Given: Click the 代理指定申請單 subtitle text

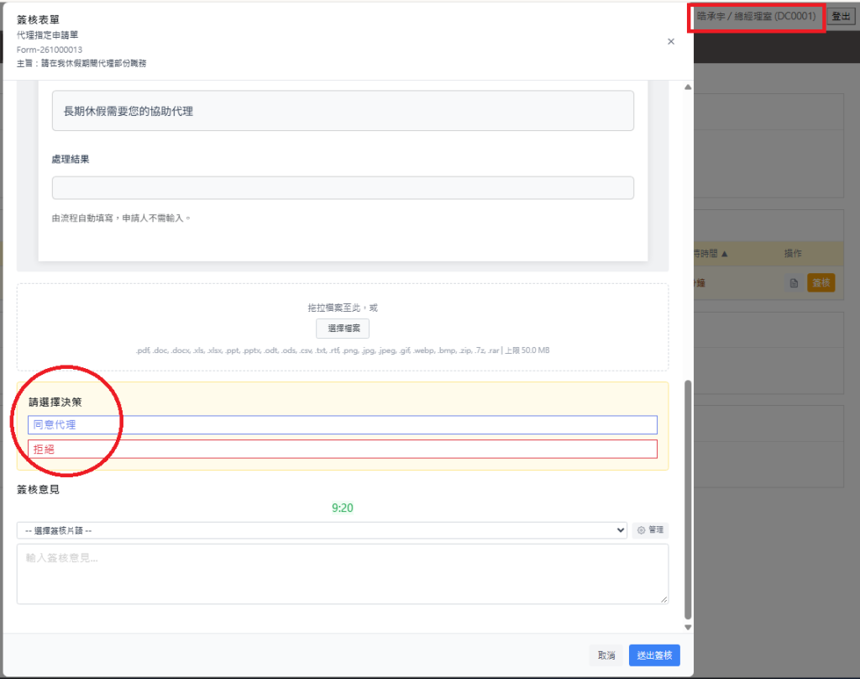Looking at the screenshot, I should coord(47,35).
